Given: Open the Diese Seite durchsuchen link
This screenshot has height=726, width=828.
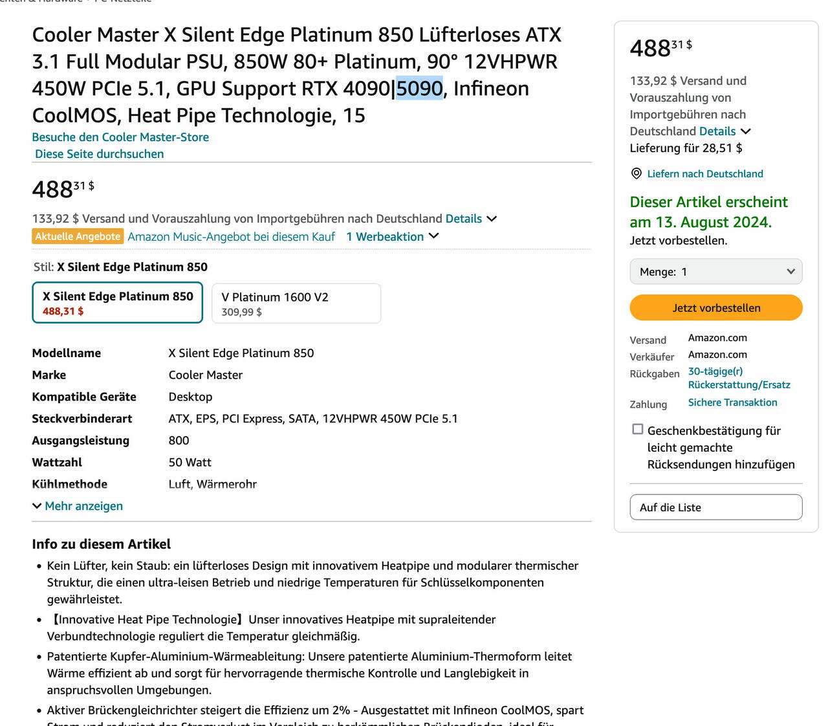Looking at the screenshot, I should pos(99,154).
